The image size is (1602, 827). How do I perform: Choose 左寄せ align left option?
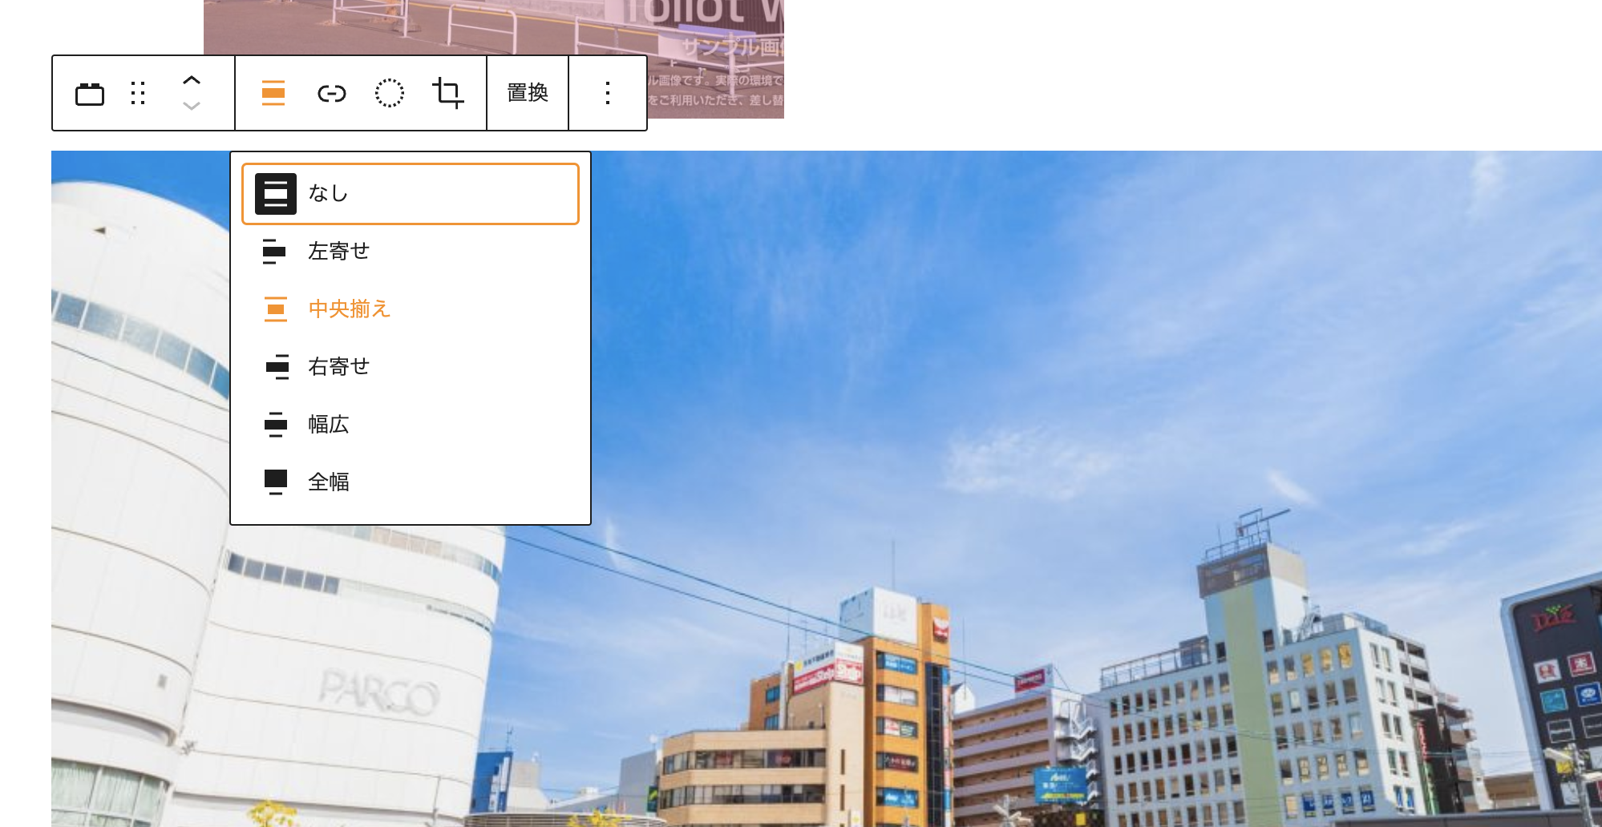click(x=410, y=252)
